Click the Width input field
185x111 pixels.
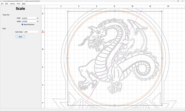pos(29,18)
